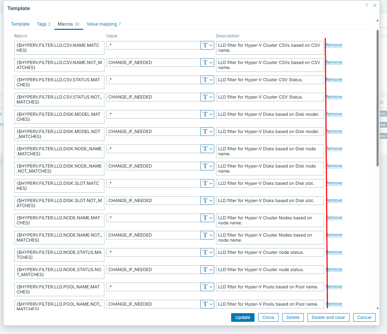Open value type dropdown for NODE.STATUS.NOT_MATCHES macro

207,270
